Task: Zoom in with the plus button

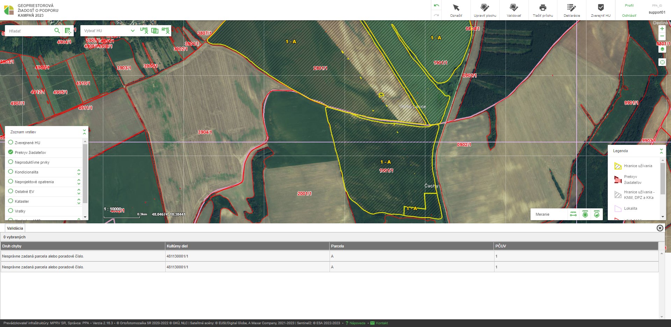Action: click(662, 29)
